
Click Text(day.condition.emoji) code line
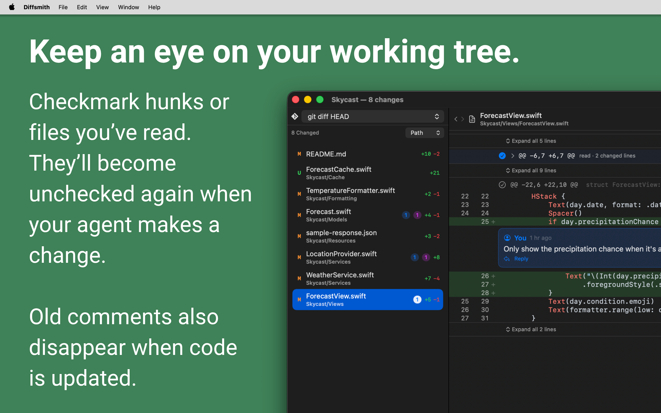tap(601, 301)
